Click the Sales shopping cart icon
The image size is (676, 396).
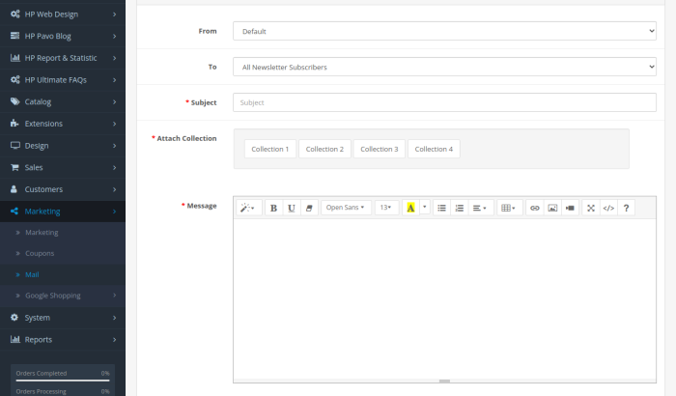pyautogui.click(x=14, y=167)
